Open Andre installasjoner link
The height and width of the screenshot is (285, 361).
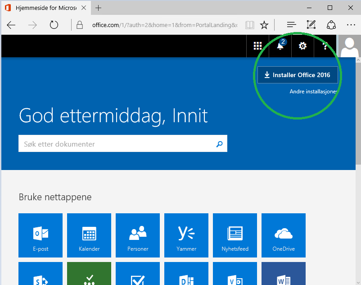[x=313, y=92]
